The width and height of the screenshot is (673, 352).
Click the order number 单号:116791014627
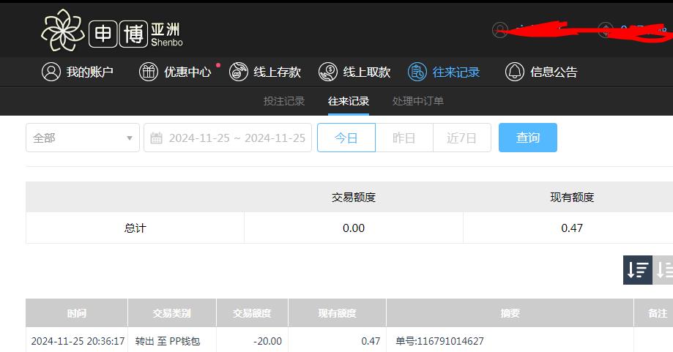point(439,341)
